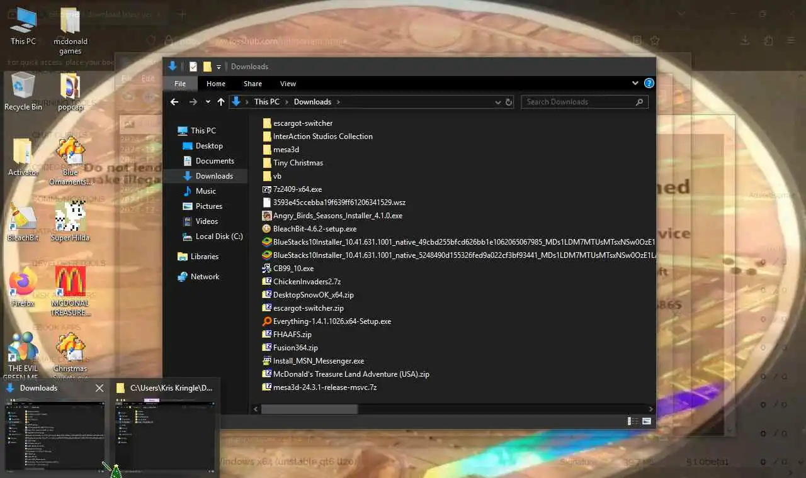
Task: Open the File ribbon tab
Action: [180, 84]
